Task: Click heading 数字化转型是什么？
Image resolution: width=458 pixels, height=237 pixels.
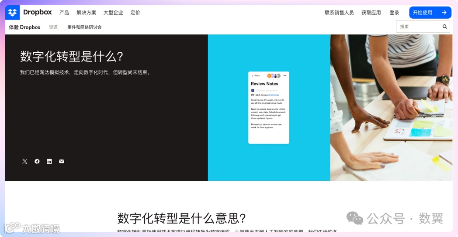Action: point(72,56)
